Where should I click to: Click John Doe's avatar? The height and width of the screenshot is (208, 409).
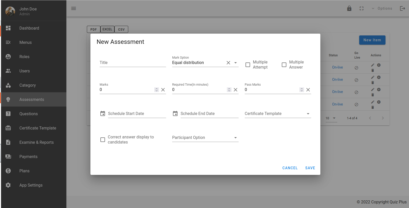10,11
